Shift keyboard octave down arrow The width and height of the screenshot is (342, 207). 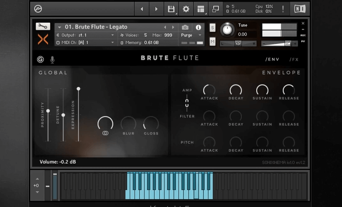pyautogui.click(x=37, y=192)
